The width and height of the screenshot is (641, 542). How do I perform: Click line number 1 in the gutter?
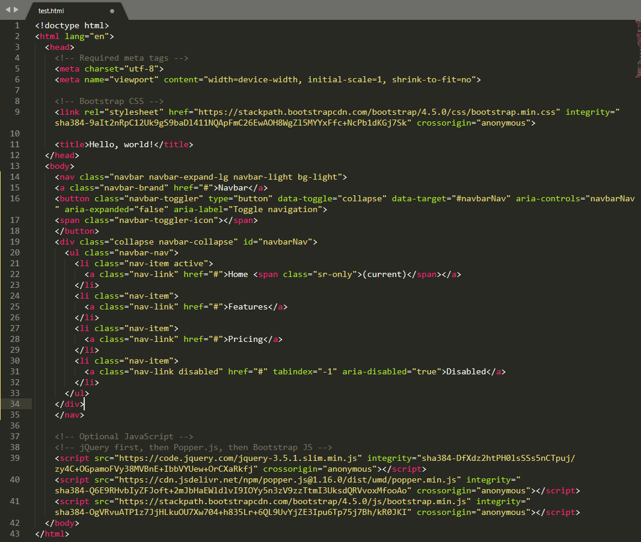(x=17, y=26)
